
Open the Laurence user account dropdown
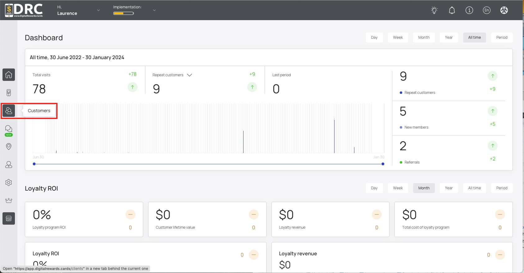[98, 10]
